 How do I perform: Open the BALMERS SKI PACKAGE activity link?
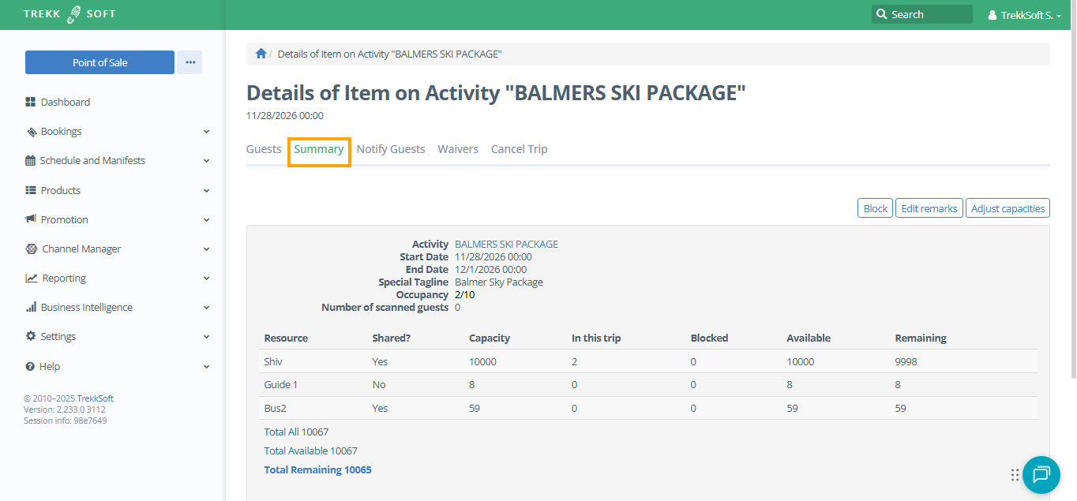(506, 245)
